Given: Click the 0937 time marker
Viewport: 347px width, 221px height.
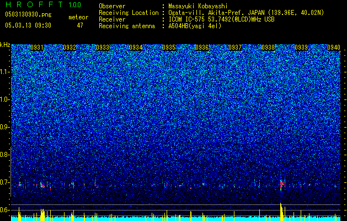Looking at the screenshot, I should point(235,48).
